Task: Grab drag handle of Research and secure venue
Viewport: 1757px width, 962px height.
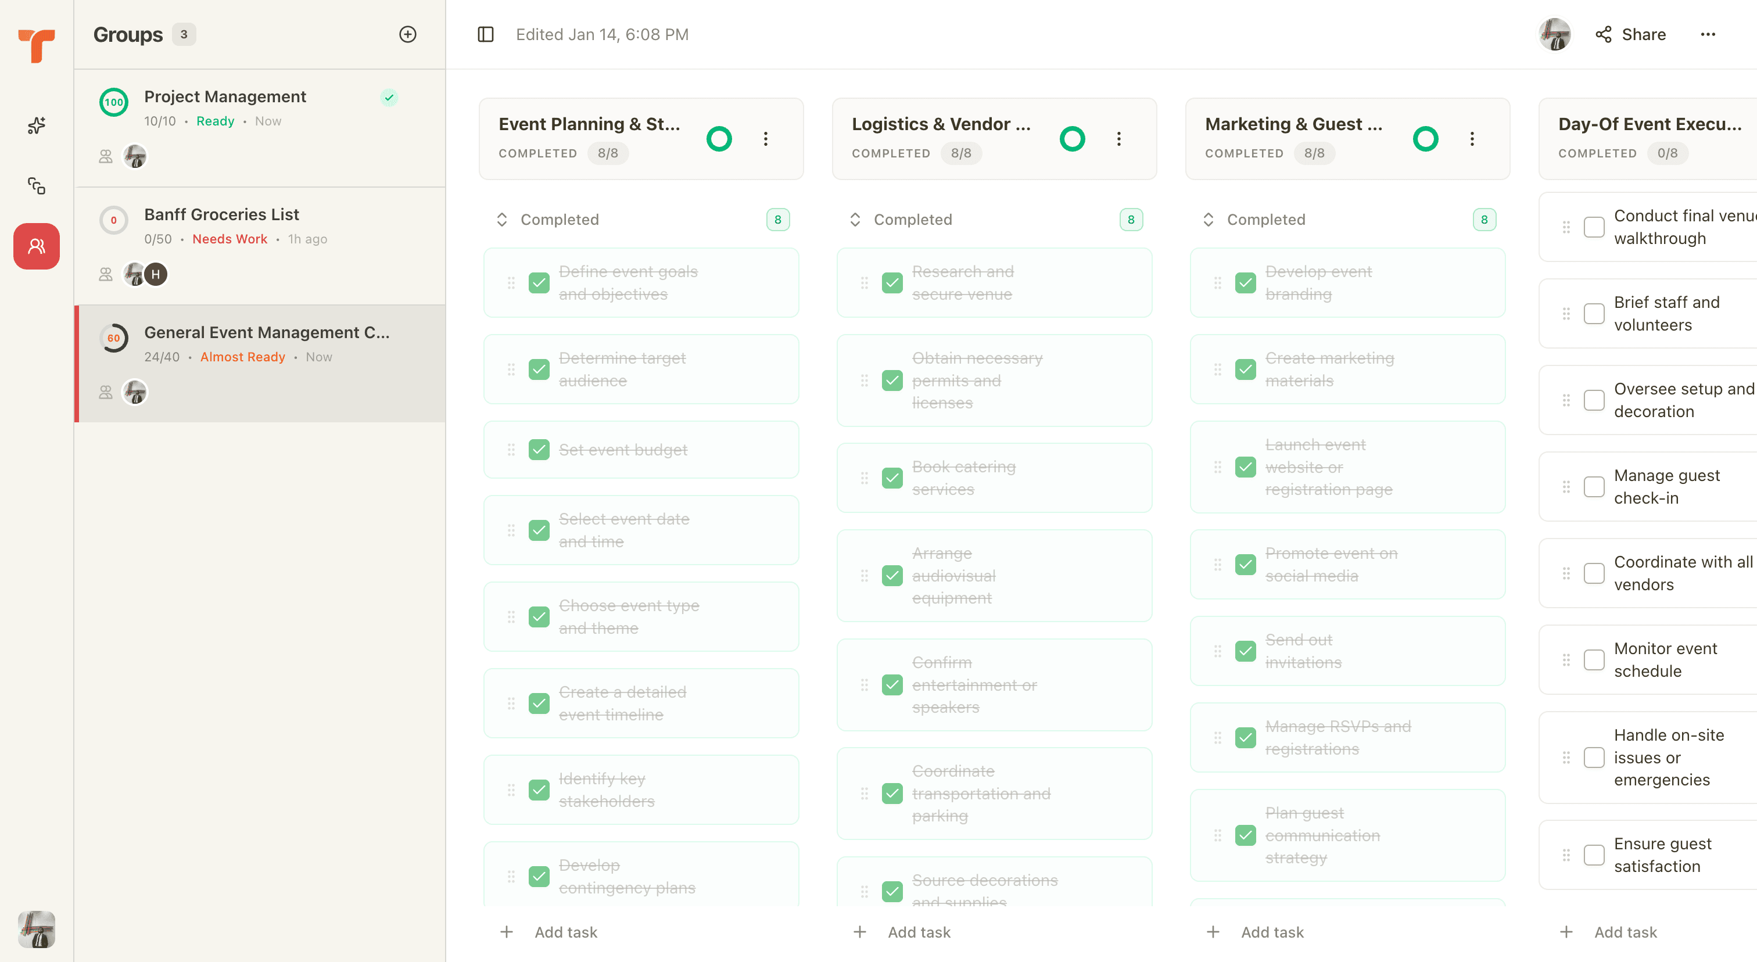Action: tap(864, 283)
